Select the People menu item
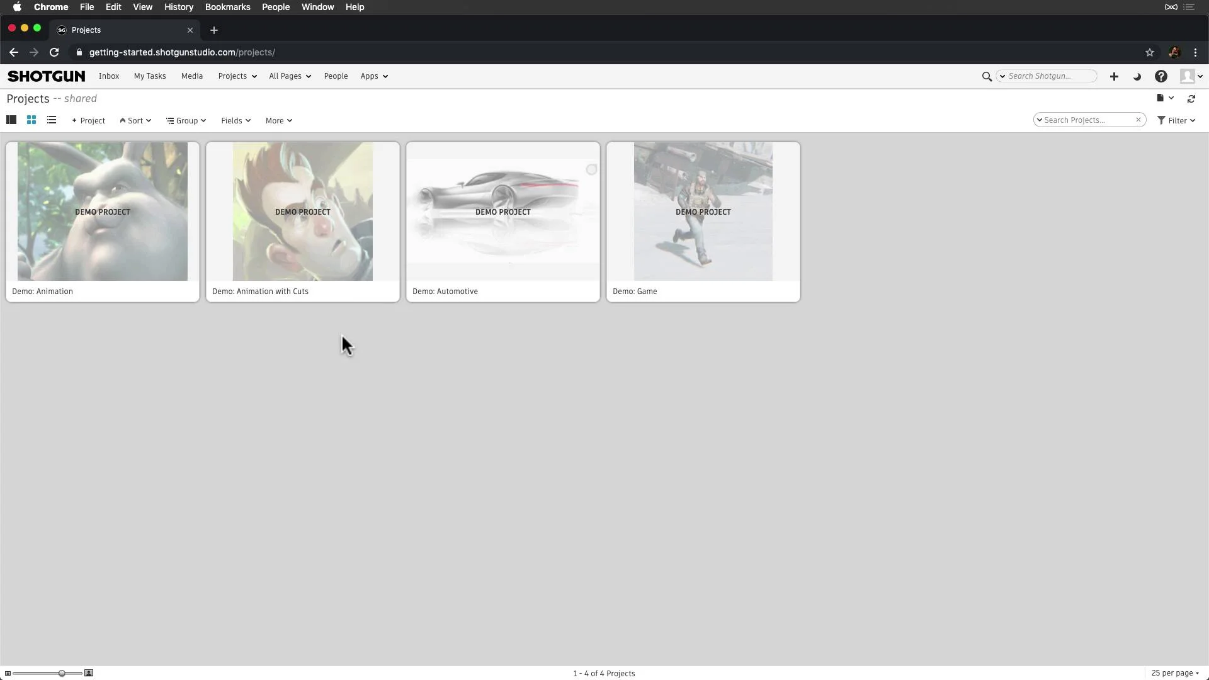Image resolution: width=1209 pixels, height=680 pixels. click(x=336, y=76)
